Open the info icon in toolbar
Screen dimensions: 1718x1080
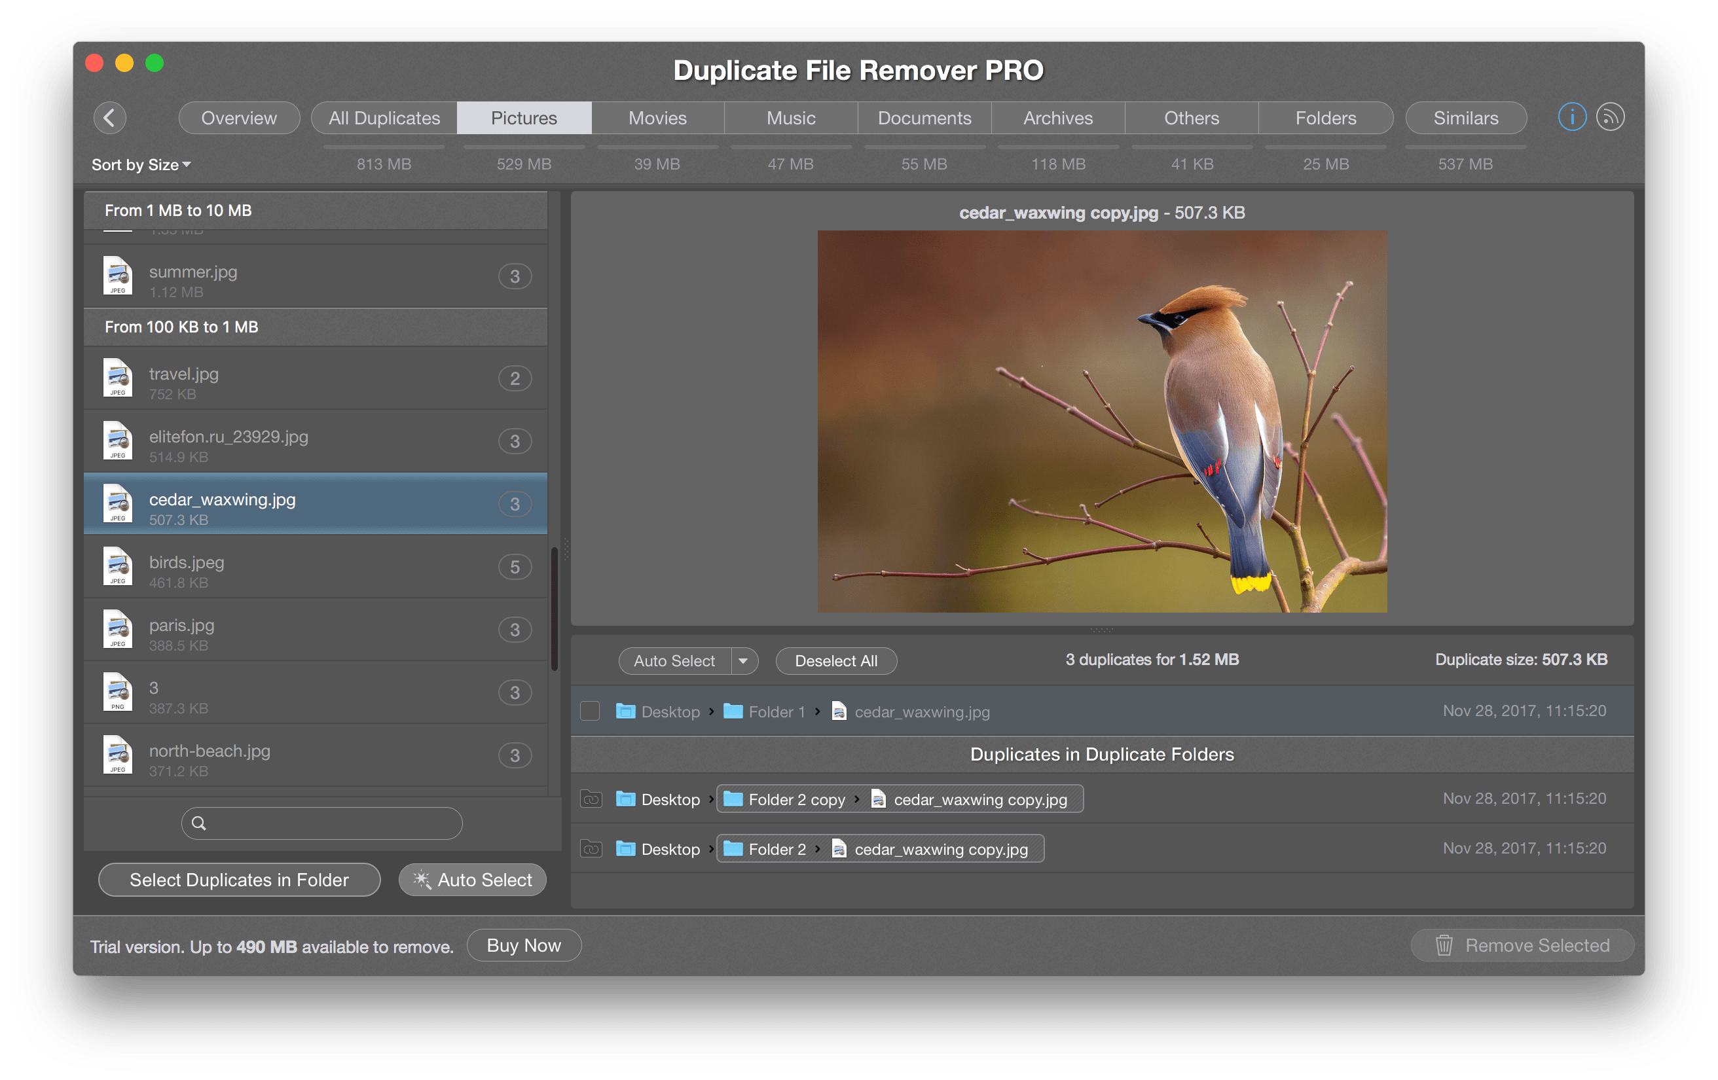point(1571,117)
